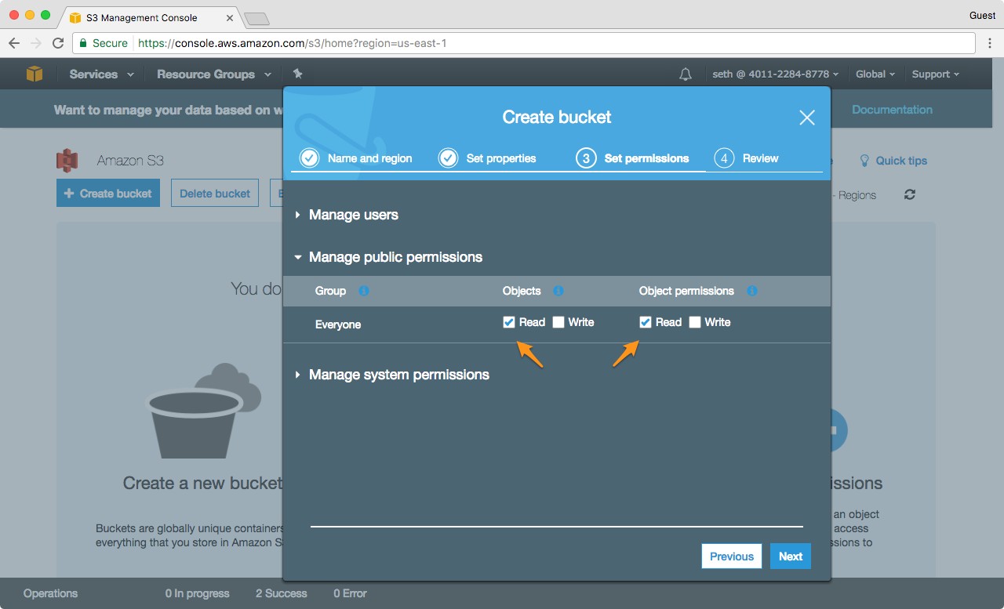Image resolution: width=1004 pixels, height=609 pixels.
Task: Open the notifications bell icon
Action: (686, 74)
